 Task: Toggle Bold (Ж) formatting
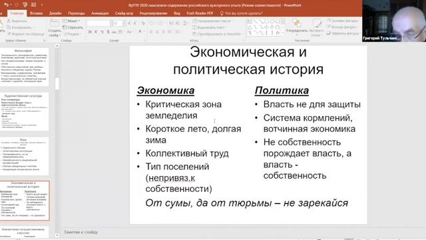click(90, 32)
